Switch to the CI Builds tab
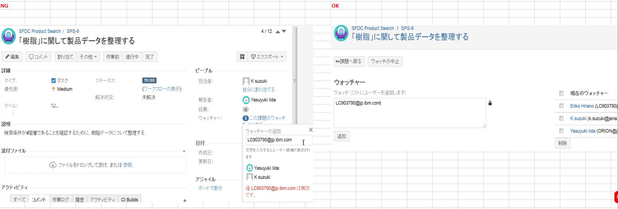This screenshot has height=209, width=618. (130, 199)
